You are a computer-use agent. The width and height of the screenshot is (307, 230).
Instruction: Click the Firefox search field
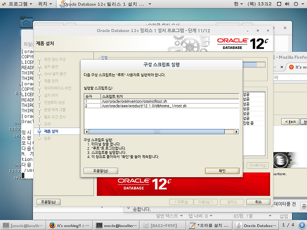click(x=290, y=78)
